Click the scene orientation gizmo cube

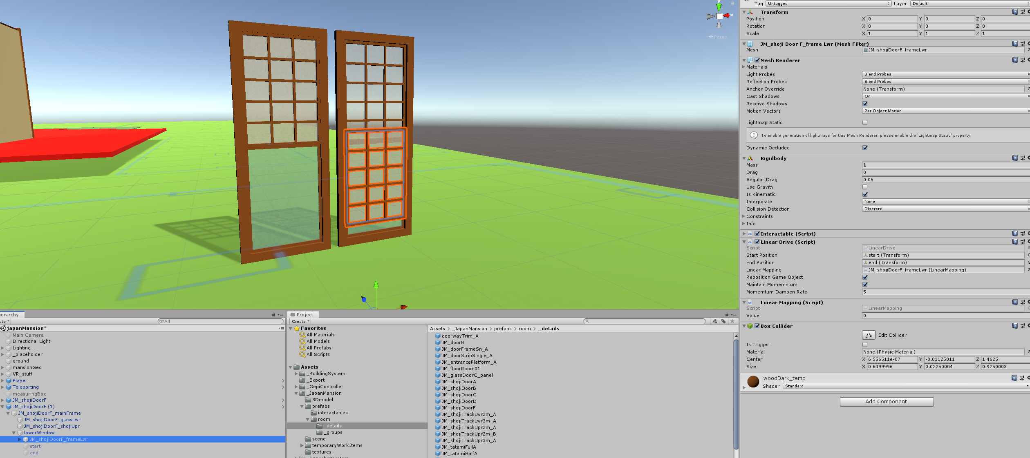719,16
